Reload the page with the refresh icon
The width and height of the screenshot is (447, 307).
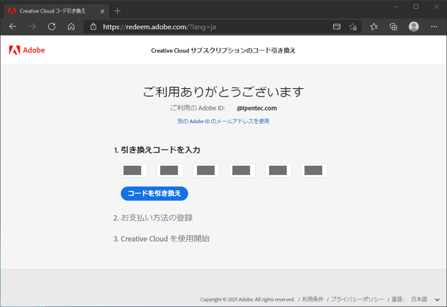(x=52, y=27)
